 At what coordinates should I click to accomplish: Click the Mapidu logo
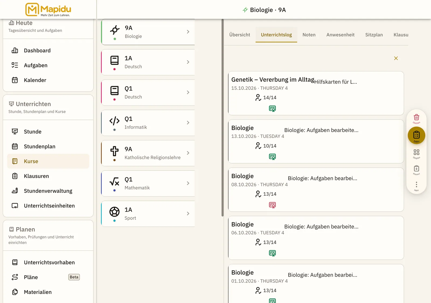point(48,10)
